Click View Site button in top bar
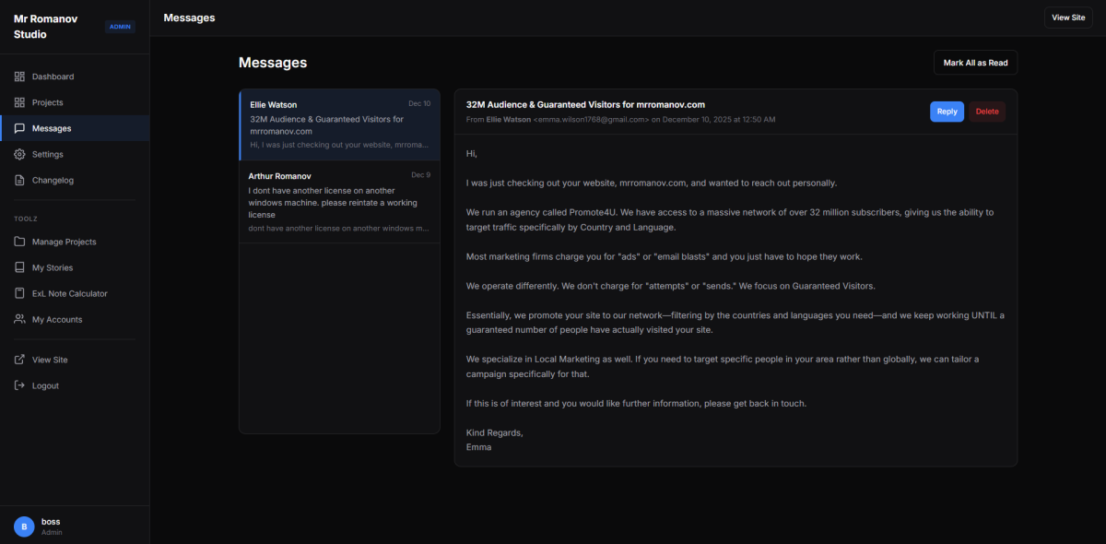 [1067, 18]
